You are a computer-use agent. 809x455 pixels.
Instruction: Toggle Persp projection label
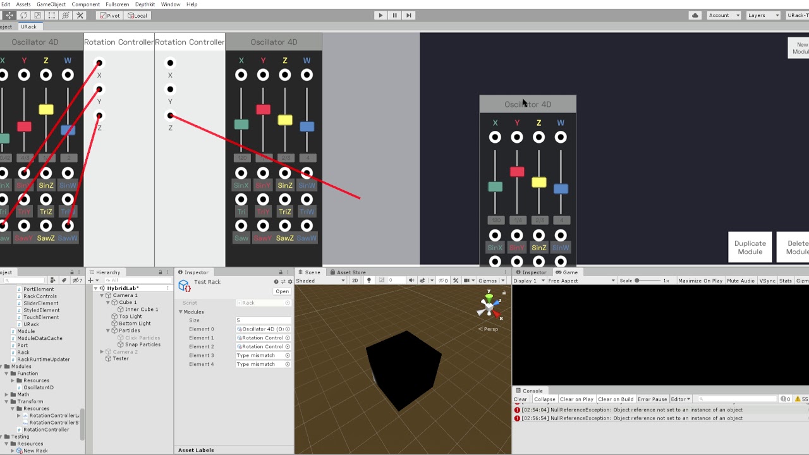489,329
